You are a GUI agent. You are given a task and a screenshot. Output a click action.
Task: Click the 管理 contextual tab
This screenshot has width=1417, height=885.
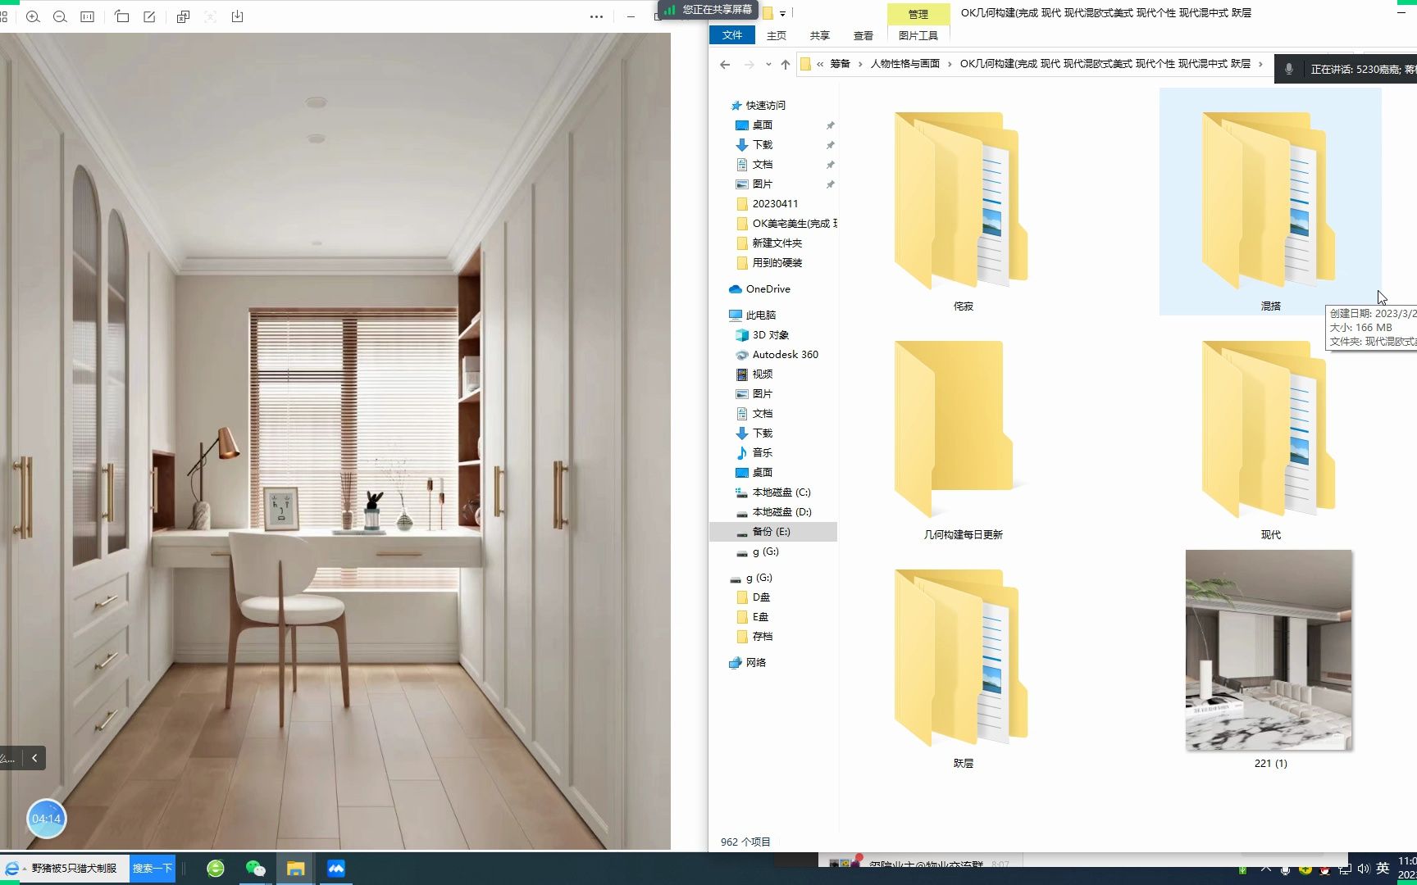918,14
